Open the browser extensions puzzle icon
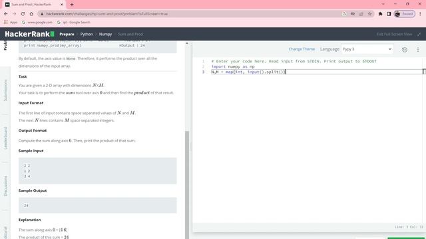 coord(380,14)
